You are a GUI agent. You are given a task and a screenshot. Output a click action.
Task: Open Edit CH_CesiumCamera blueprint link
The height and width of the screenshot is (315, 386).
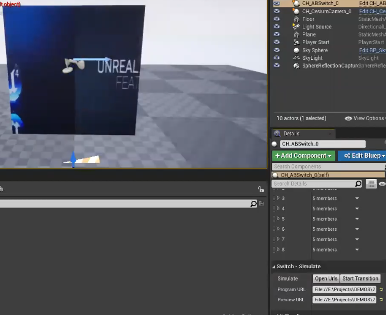(x=372, y=11)
